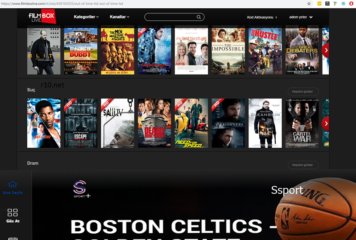356x240 pixels.
Task: Open the Kategoriler dropdown menu
Action: point(86,17)
